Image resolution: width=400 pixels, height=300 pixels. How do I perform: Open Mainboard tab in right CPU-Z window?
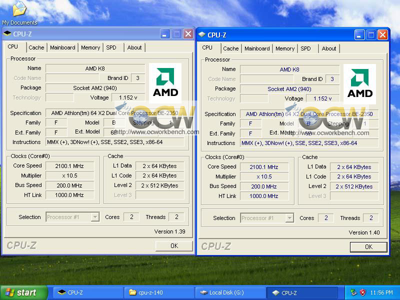click(257, 48)
